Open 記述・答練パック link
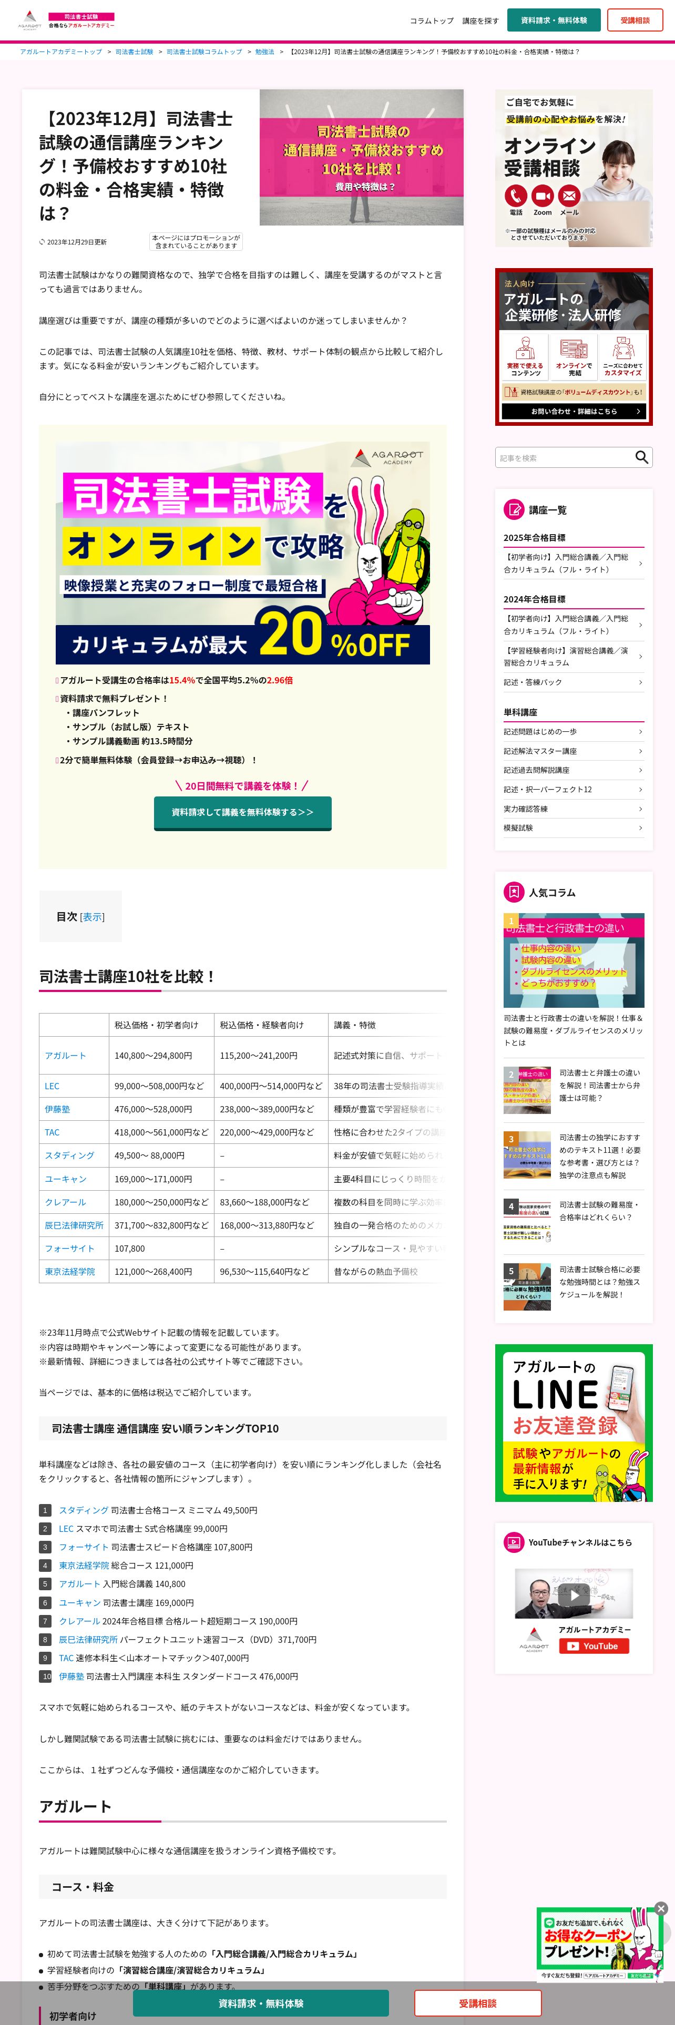Image resolution: width=675 pixels, height=2025 pixels. (x=573, y=682)
